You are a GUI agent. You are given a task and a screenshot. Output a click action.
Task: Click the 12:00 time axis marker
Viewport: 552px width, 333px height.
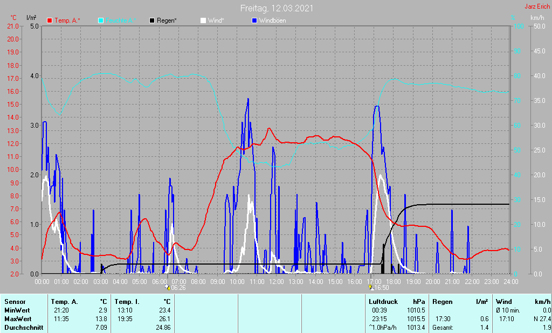pos(277,282)
